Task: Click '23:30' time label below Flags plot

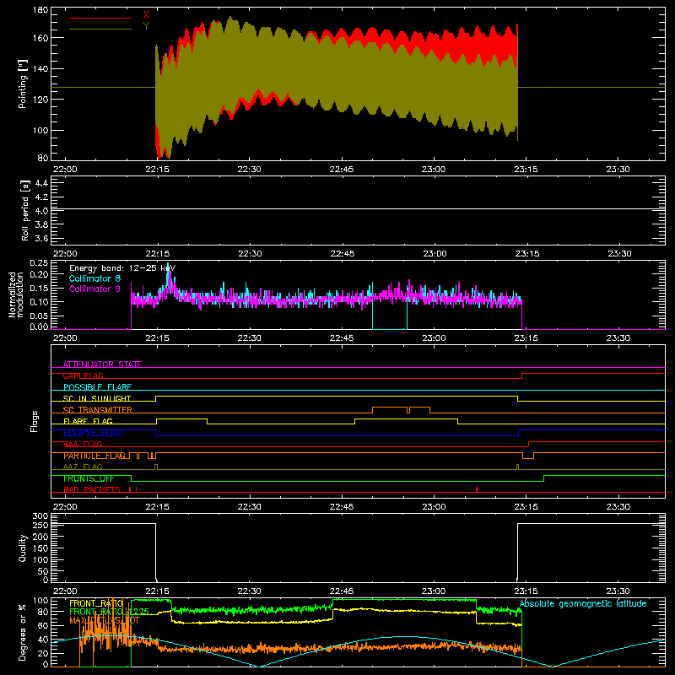Action: tap(618, 507)
